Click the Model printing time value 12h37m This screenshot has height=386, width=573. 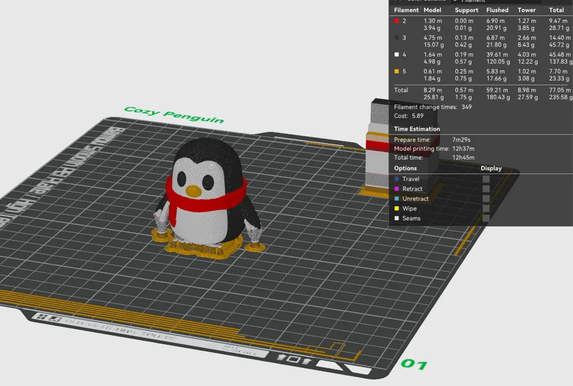464,149
